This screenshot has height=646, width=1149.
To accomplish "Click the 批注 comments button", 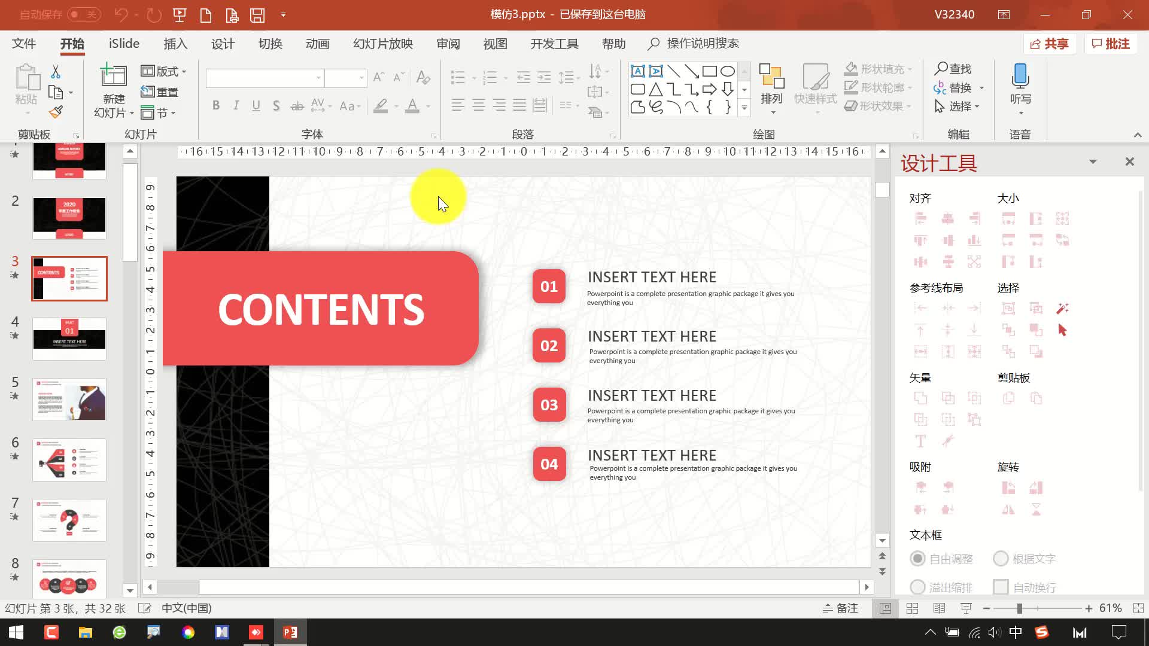I will click(x=1111, y=44).
